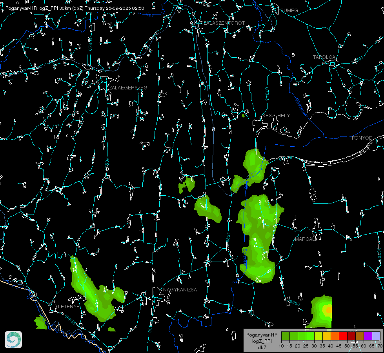Click road number 07404 label
The image size is (384, 353).
point(90,44)
